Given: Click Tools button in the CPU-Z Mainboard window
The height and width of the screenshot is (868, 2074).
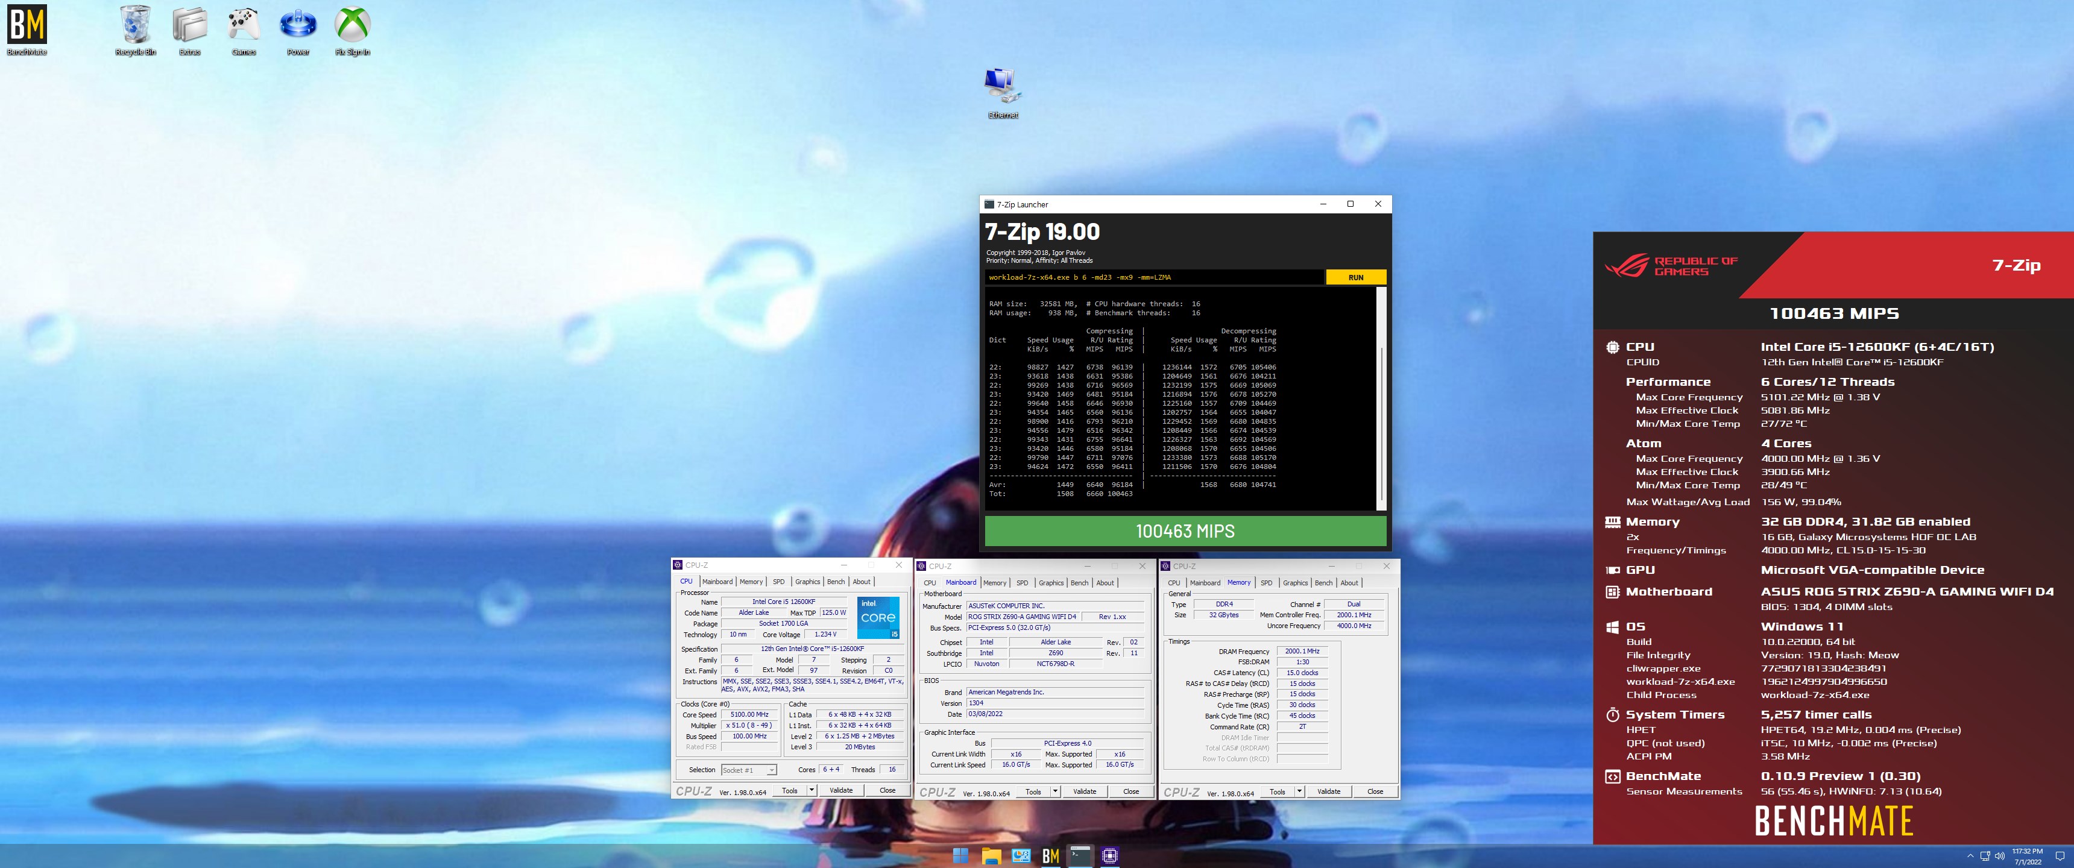Looking at the screenshot, I should coord(1033,791).
